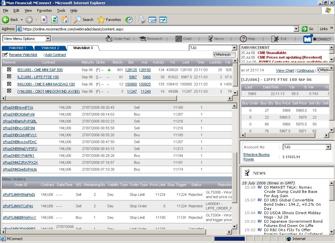Image resolution: width=335 pixels, height=243 pixels.
Task: Open the View menu
Action: coord(28,10)
